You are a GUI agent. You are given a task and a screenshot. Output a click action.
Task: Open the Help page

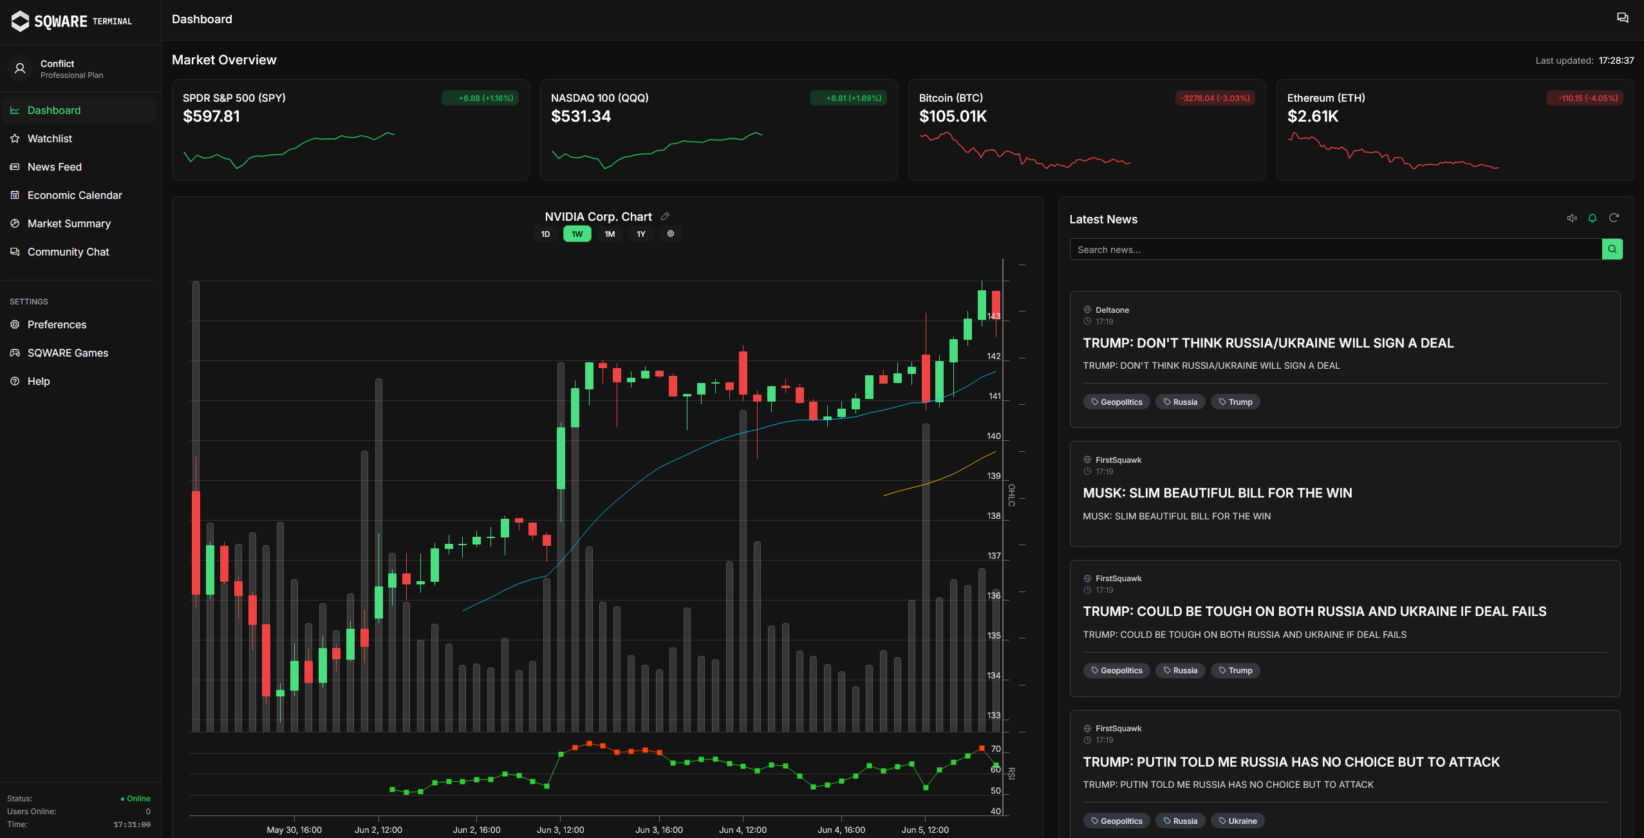point(79,381)
